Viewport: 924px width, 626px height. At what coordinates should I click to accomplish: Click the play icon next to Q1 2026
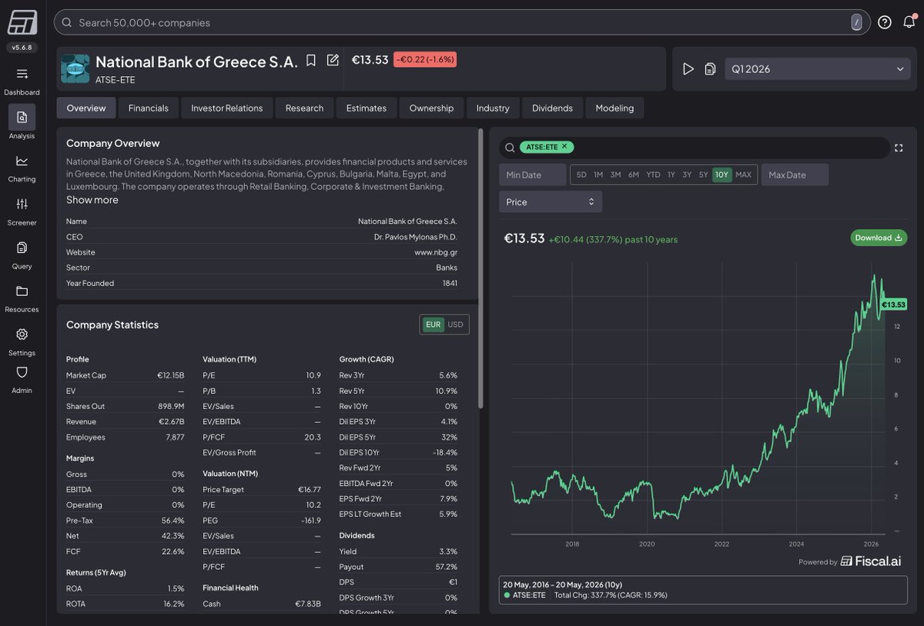[688, 69]
